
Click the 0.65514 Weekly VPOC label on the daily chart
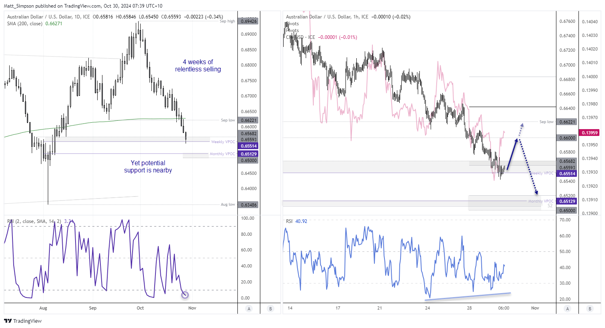click(249, 146)
